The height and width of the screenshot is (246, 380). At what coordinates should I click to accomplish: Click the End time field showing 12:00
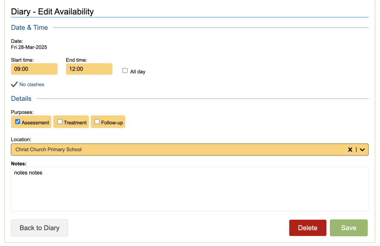89,69
